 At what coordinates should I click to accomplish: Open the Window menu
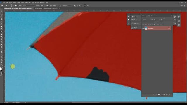(42, 3)
